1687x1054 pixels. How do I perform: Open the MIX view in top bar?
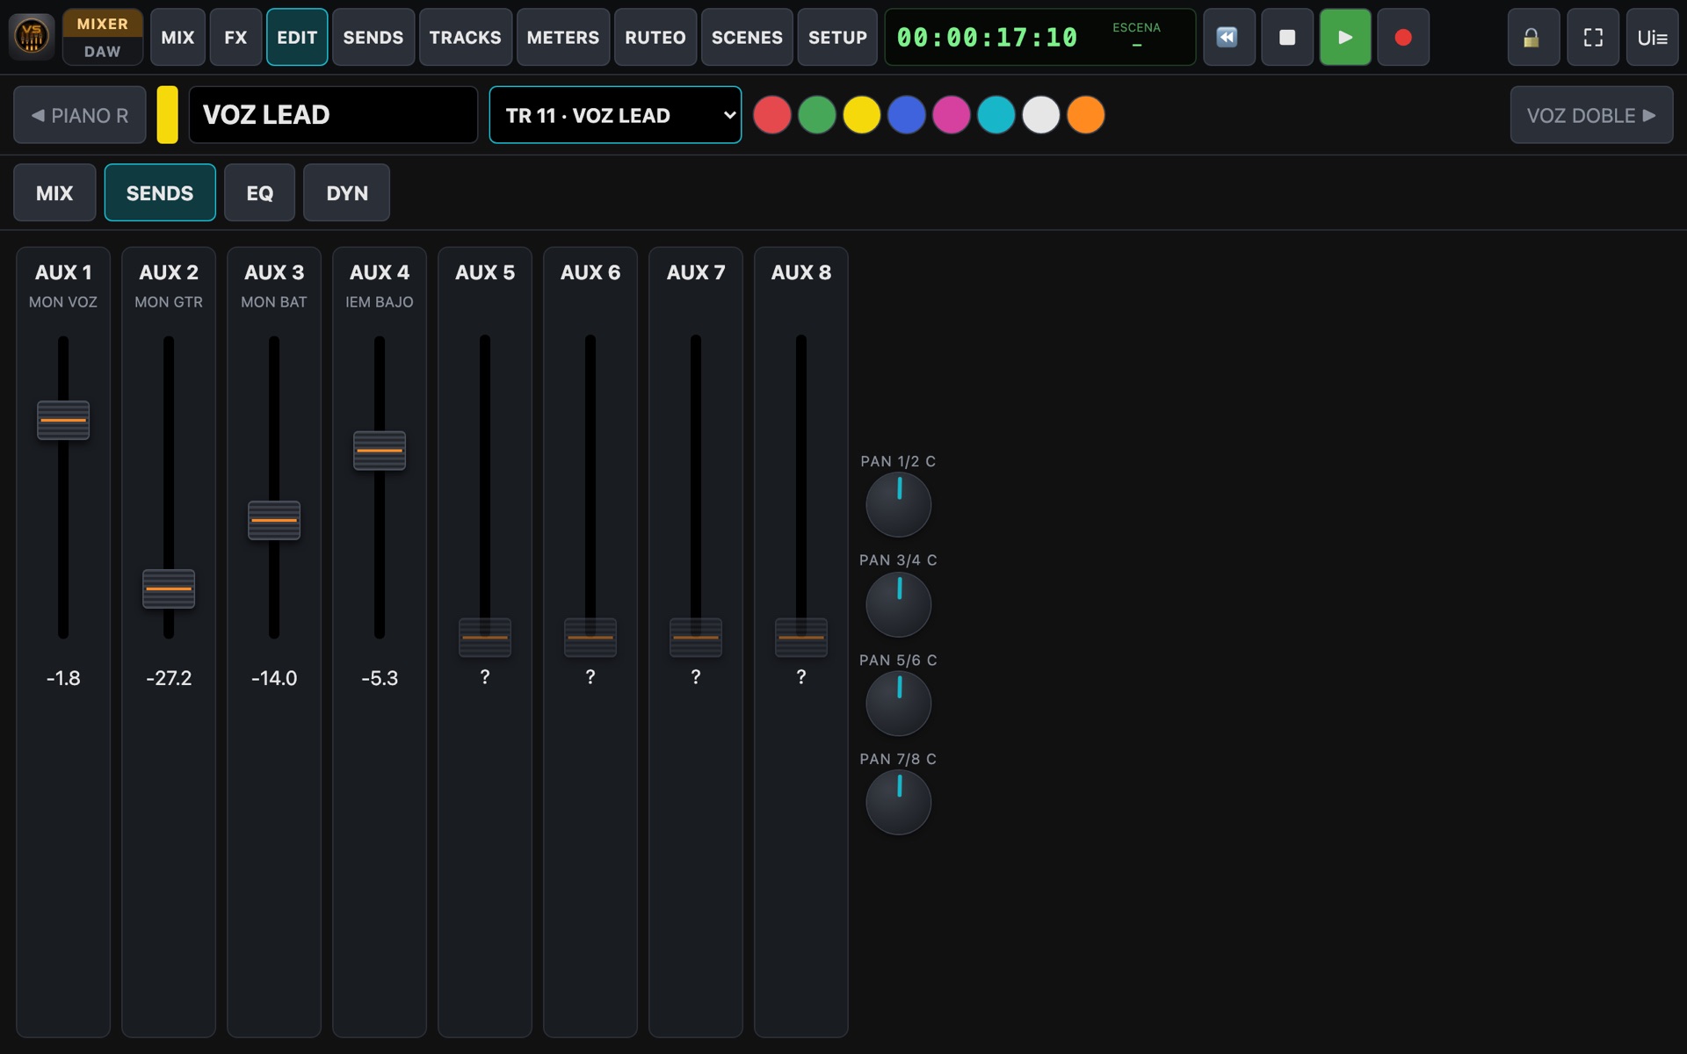point(177,37)
